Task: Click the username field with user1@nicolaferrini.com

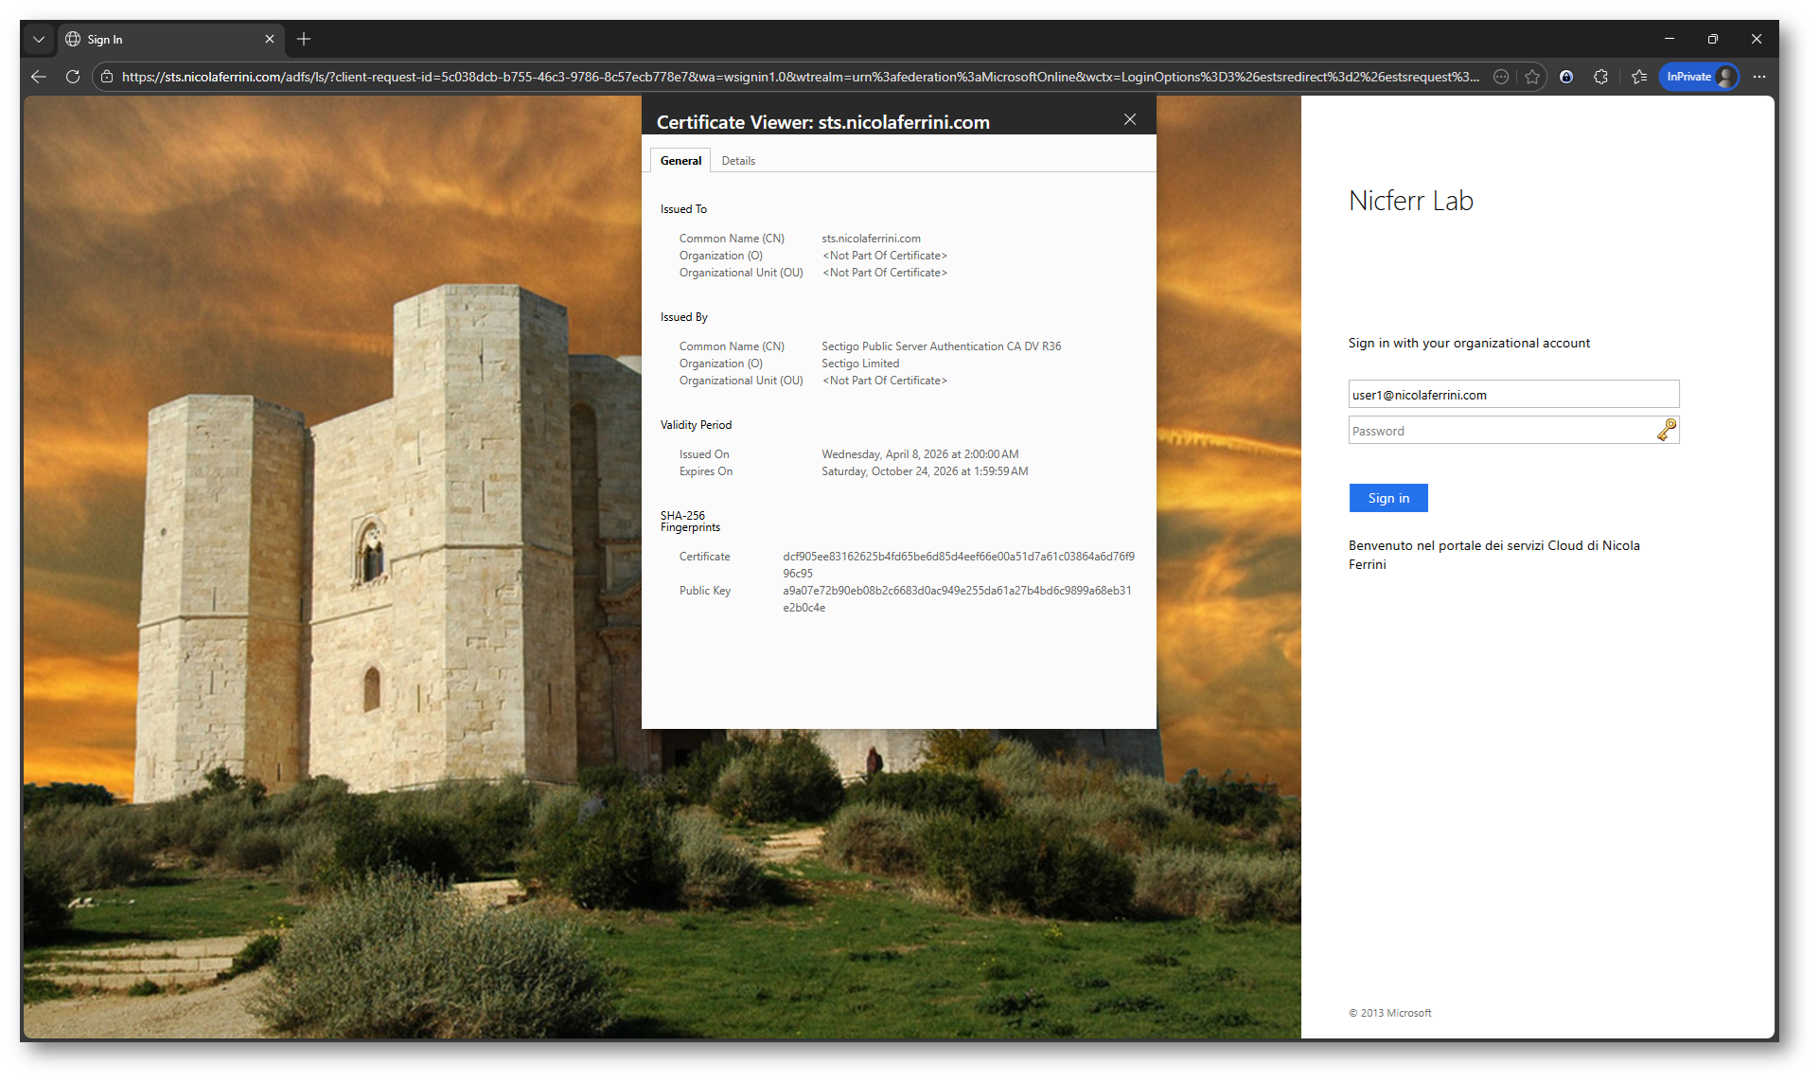Action: click(1512, 395)
